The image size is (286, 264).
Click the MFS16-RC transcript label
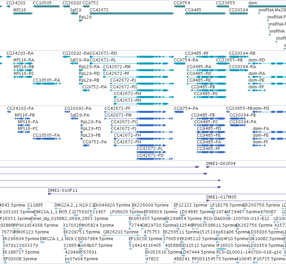[24, 74]
